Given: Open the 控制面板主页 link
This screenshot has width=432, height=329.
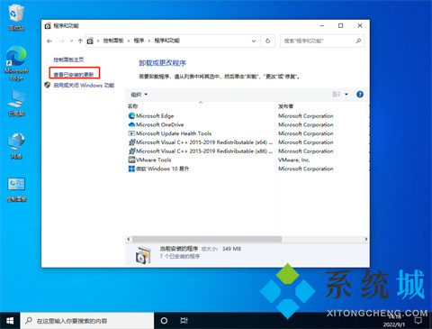Looking at the screenshot, I should click(68, 59).
